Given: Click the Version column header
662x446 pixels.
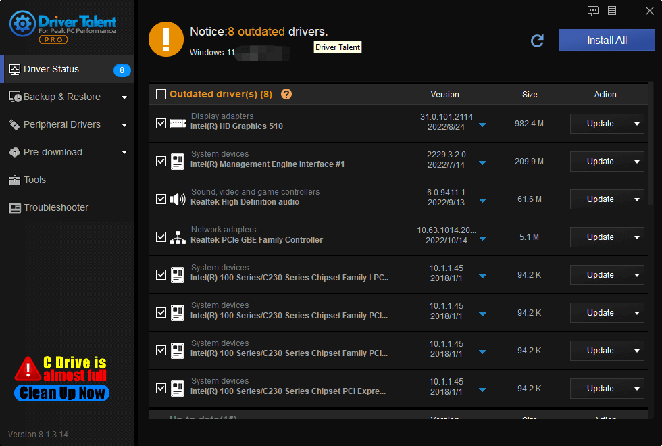Looking at the screenshot, I should tap(444, 95).
